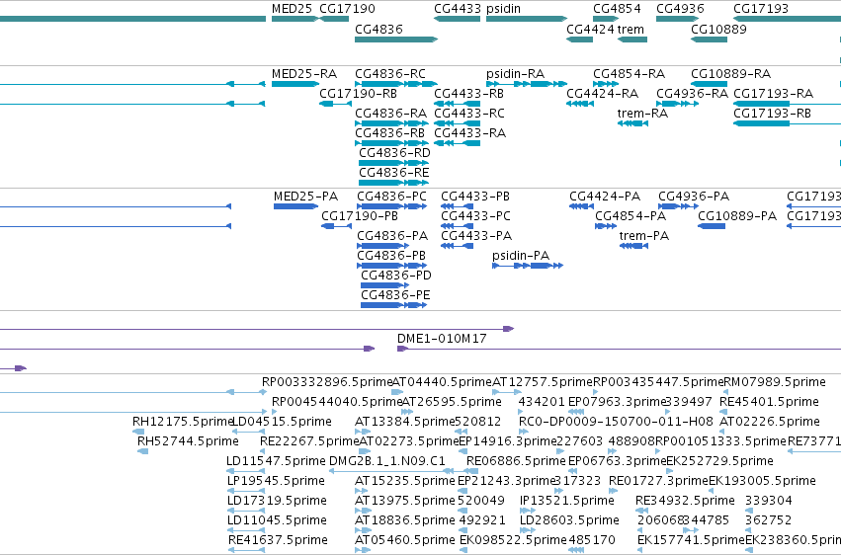Click transcript CG4433-RA
841x555 pixels.
tap(469, 133)
